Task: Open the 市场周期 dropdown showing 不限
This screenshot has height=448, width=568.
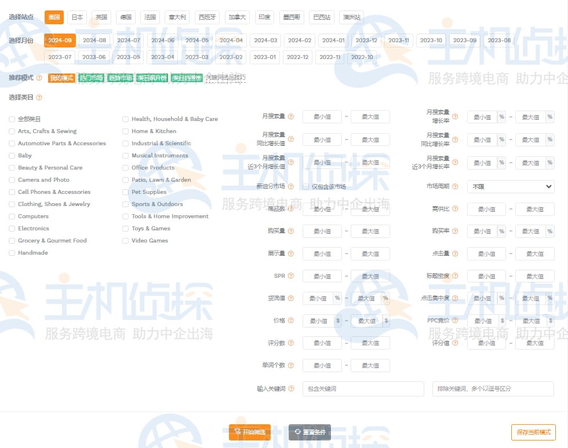Action: 510,186
